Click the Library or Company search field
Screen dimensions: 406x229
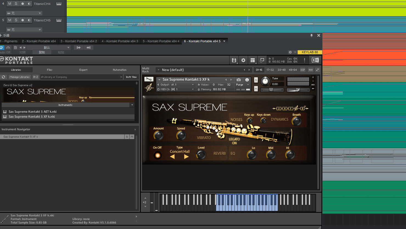click(x=81, y=77)
